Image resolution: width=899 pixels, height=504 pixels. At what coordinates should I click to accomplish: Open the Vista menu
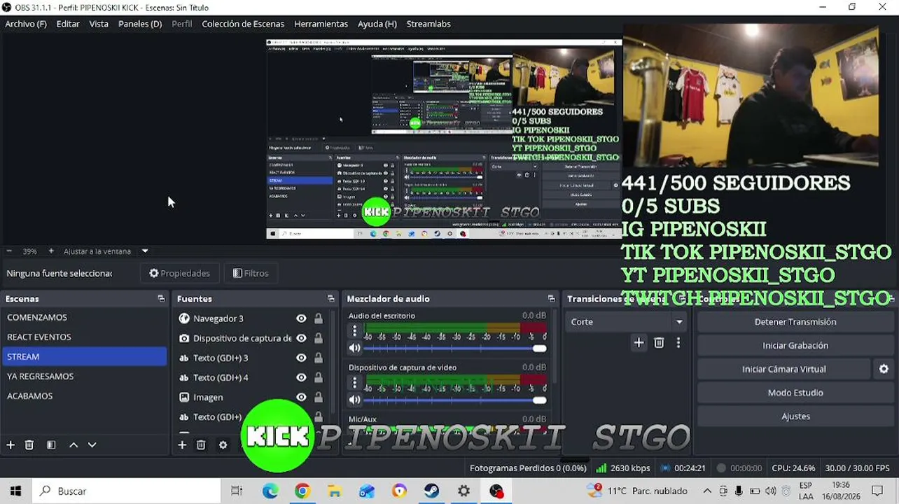[x=99, y=24]
